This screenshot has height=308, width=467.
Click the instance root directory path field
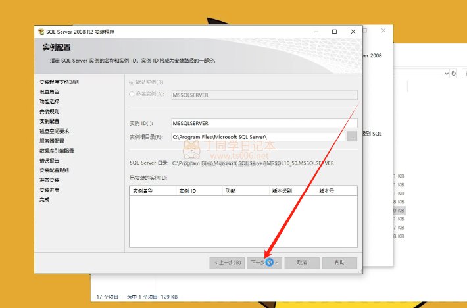[258, 137]
